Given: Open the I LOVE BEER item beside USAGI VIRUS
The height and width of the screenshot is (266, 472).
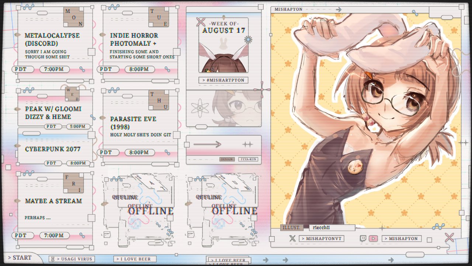Looking at the screenshot, I should point(135,259).
